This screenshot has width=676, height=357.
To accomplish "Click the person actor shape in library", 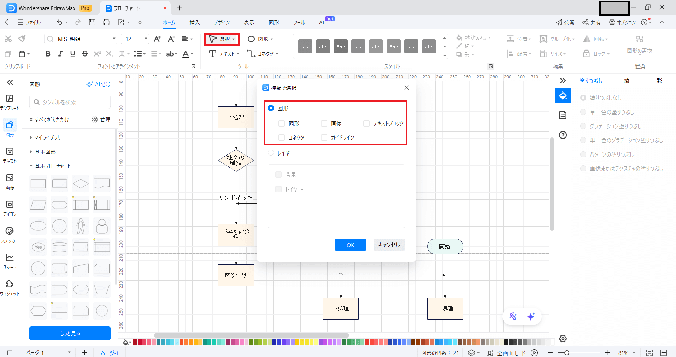I will tap(81, 226).
